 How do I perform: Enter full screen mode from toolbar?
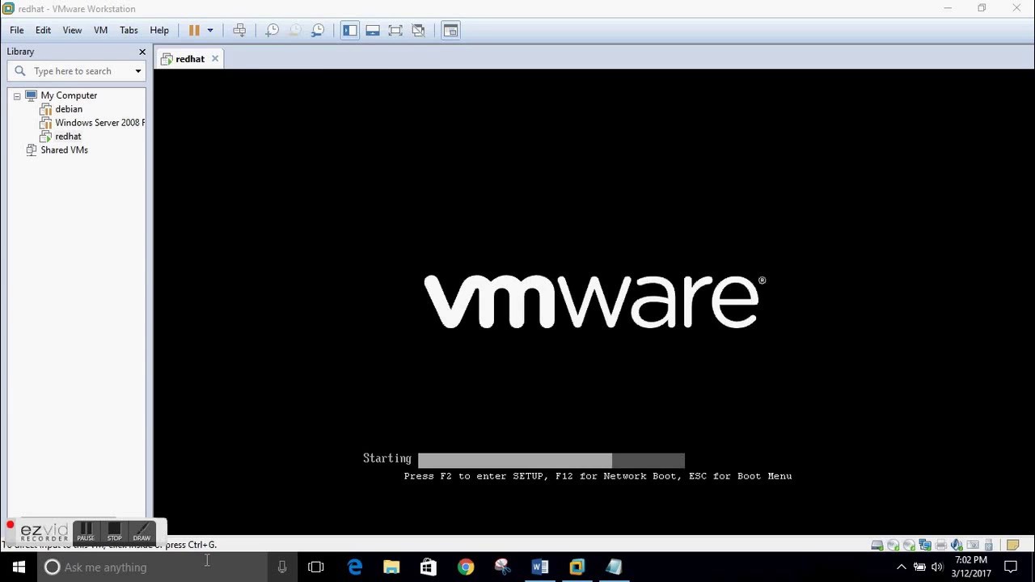(x=395, y=30)
